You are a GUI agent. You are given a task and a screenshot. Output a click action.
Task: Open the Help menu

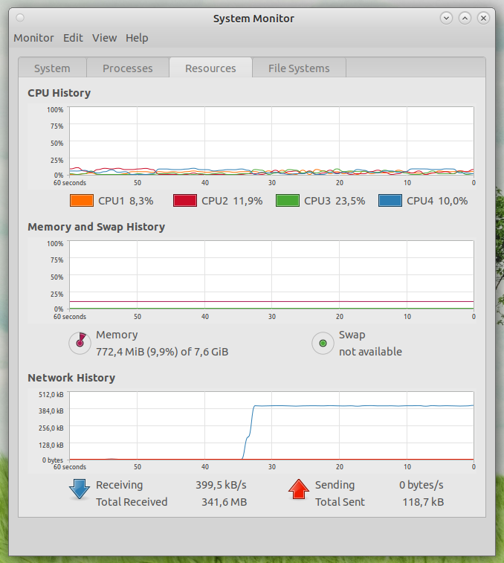137,38
